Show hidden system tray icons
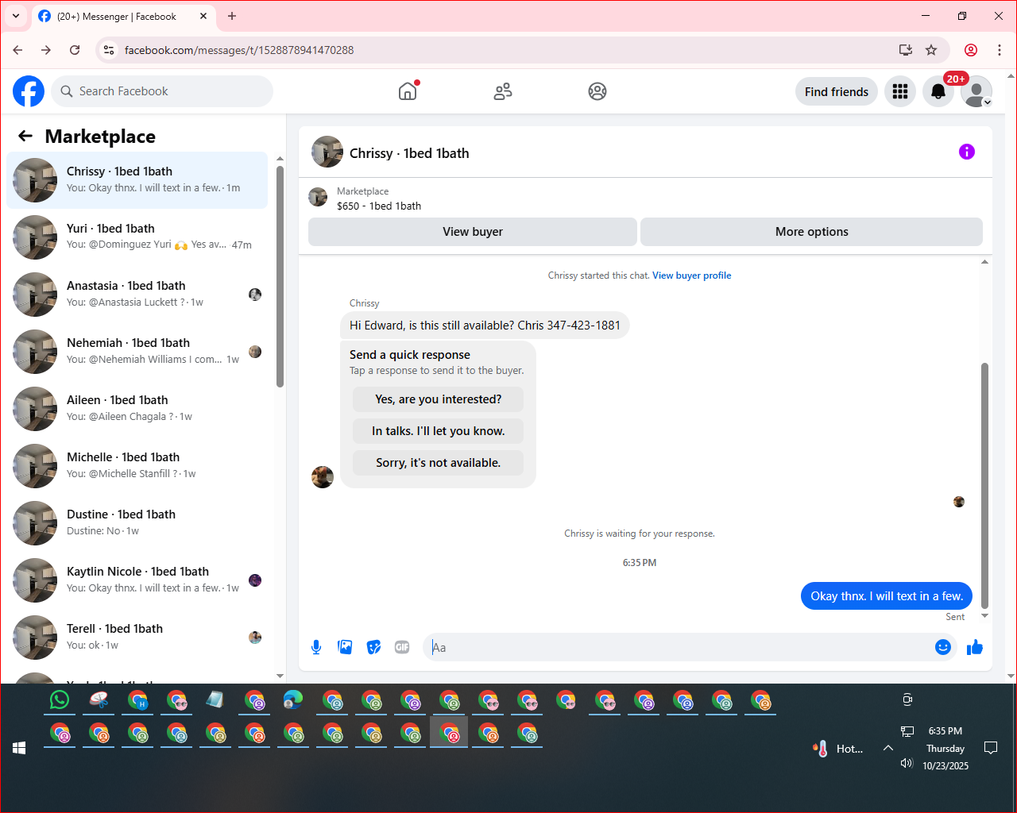Image resolution: width=1017 pixels, height=813 pixels. tap(888, 748)
